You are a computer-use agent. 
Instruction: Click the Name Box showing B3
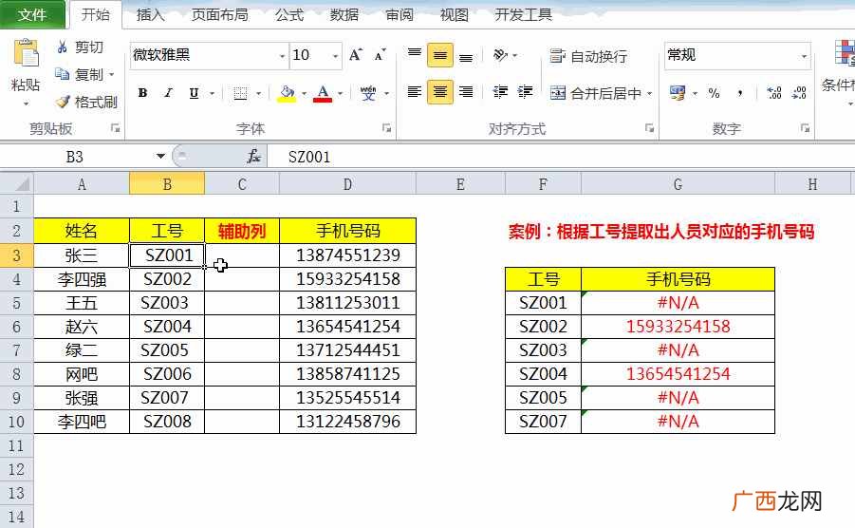[x=75, y=157]
